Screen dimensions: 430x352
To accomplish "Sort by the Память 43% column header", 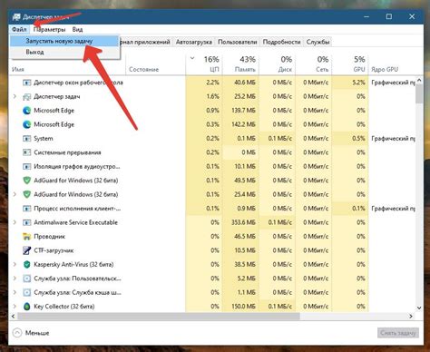I will tap(240, 64).
